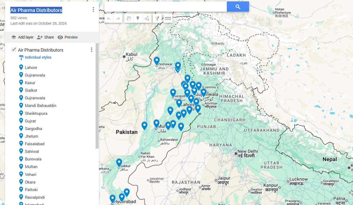The image size is (353, 205).
Task: Uncheck the Air Pharma Distributors layer checkbox
Action: (x=14, y=50)
